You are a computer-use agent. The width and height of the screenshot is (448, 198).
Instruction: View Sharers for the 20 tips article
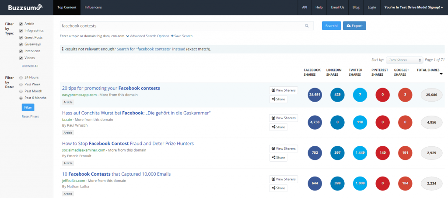coord(283,90)
